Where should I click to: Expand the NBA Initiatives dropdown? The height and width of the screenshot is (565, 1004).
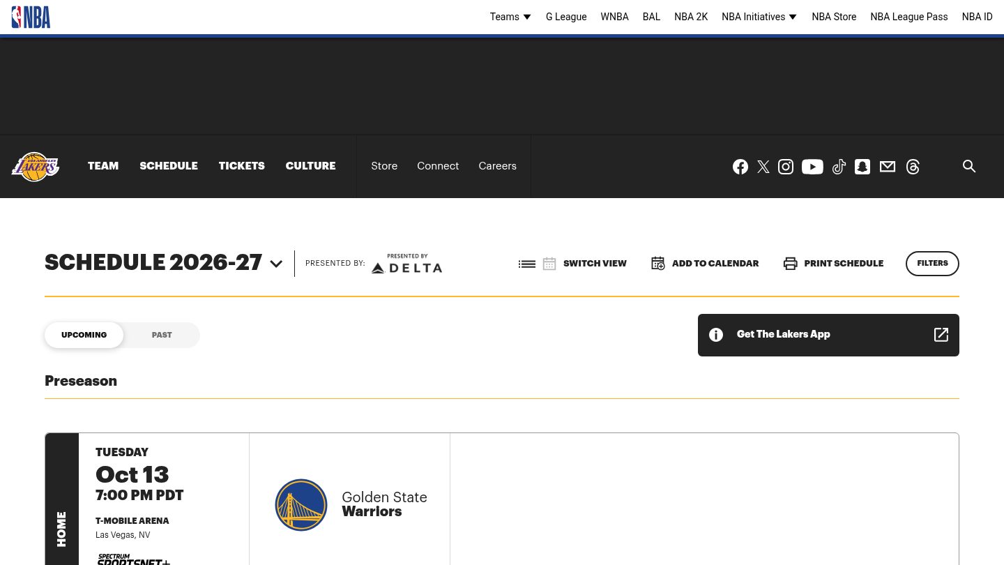tap(759, 17)
